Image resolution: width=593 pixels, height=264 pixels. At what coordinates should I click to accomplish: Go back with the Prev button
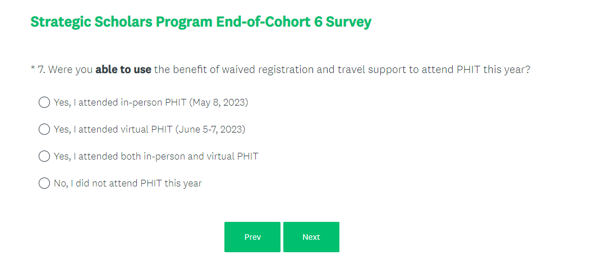click(x=252, y=237)
